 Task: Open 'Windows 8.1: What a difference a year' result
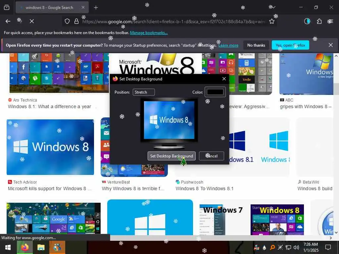[x=50, y=107]
